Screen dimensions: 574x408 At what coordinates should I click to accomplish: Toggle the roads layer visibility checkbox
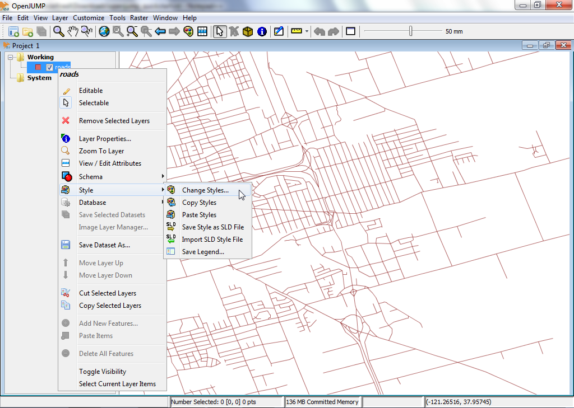point(49,67)
